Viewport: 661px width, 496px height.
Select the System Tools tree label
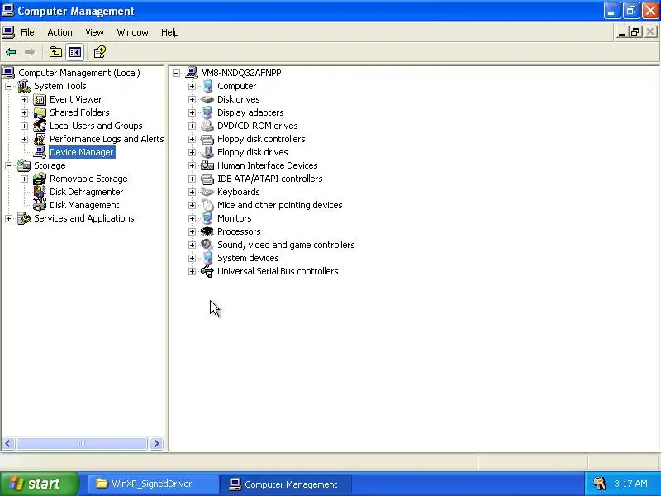60,87
